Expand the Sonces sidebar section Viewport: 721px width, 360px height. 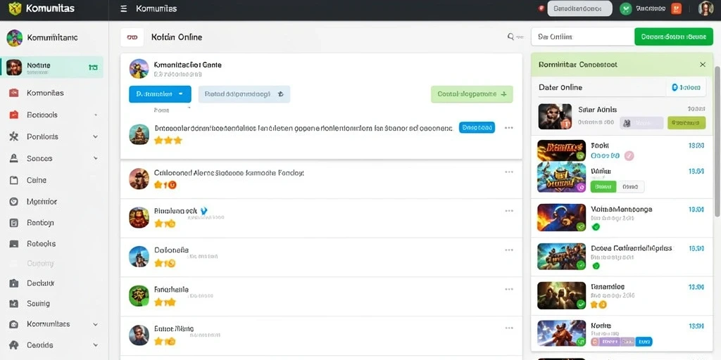point(95,158)
